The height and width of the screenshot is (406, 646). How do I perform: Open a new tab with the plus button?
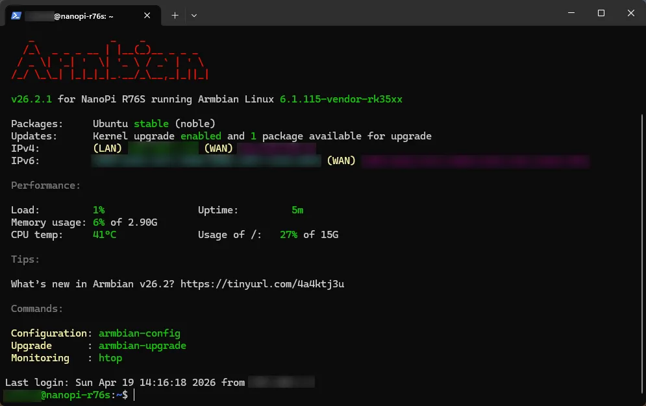point(175,15)
